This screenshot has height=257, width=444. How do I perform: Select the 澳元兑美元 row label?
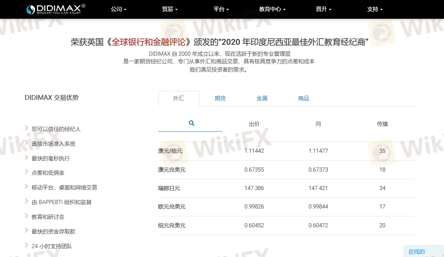click(x=172, y=170)
